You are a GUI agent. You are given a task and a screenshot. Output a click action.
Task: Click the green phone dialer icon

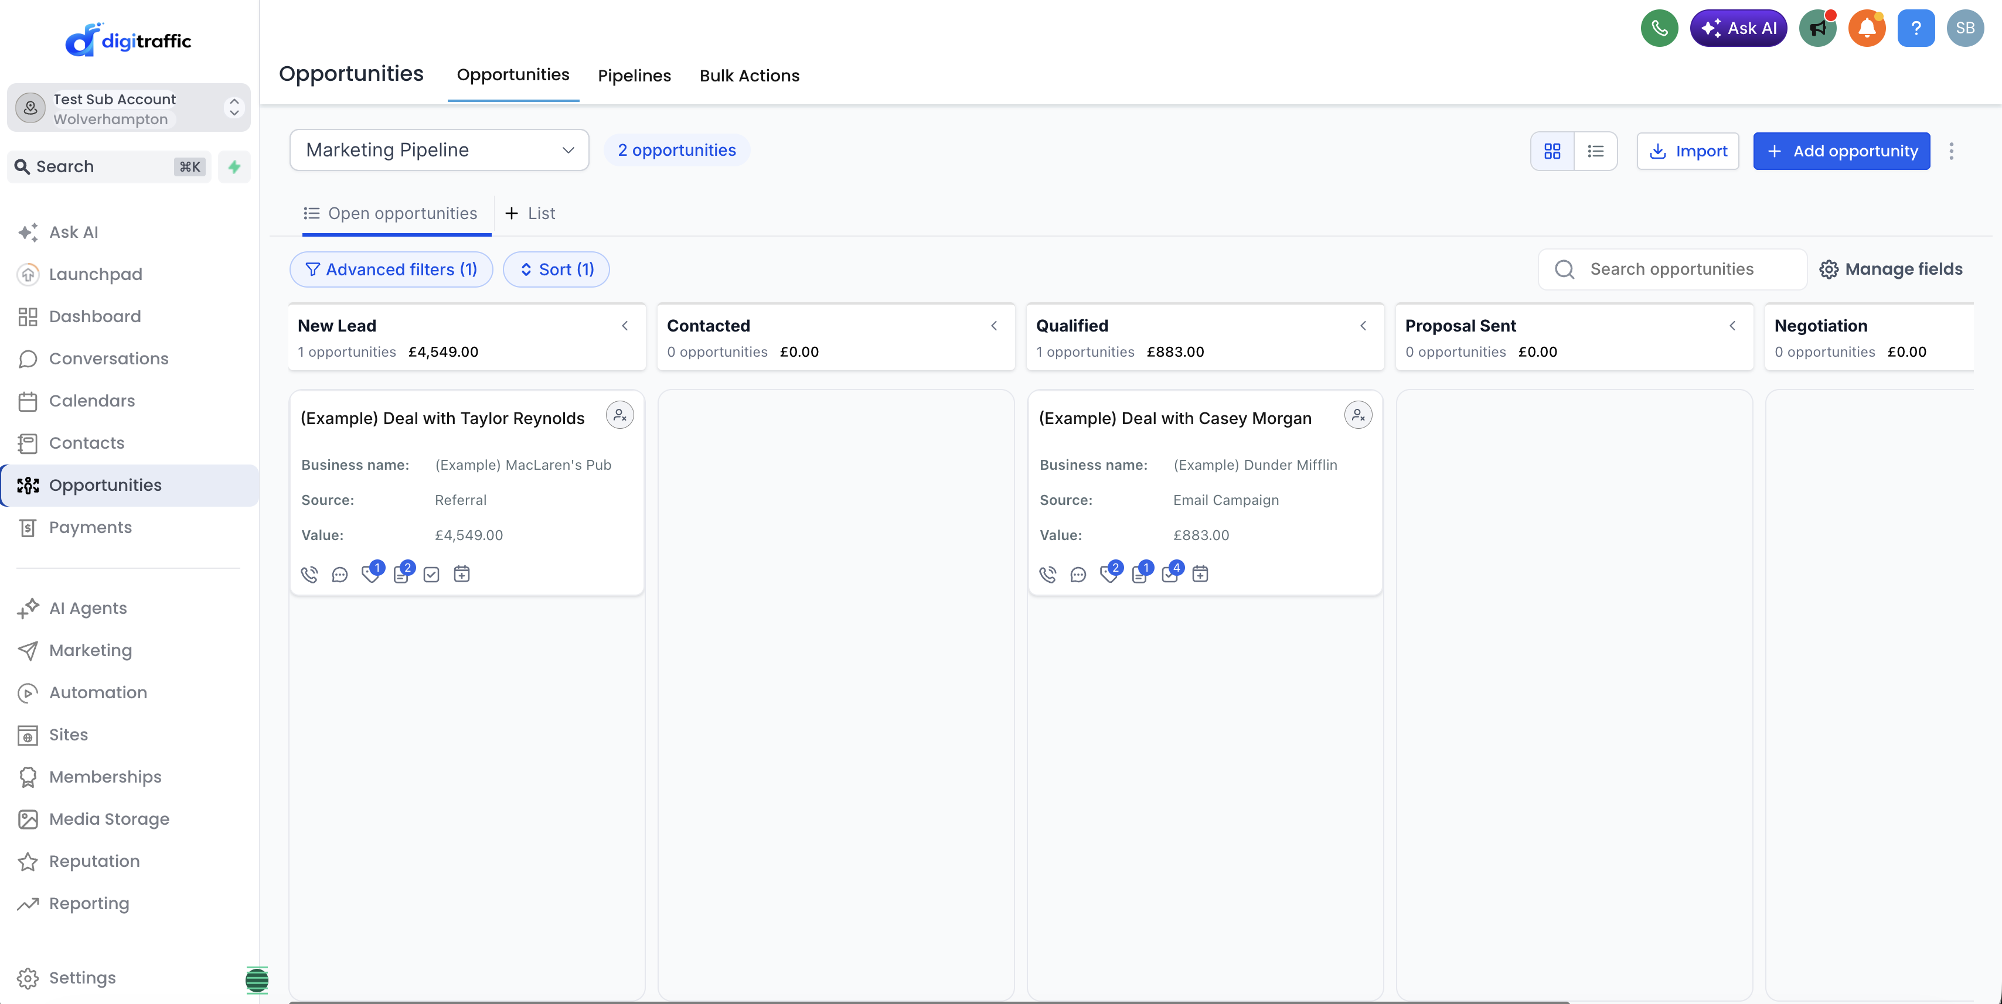1659,29
